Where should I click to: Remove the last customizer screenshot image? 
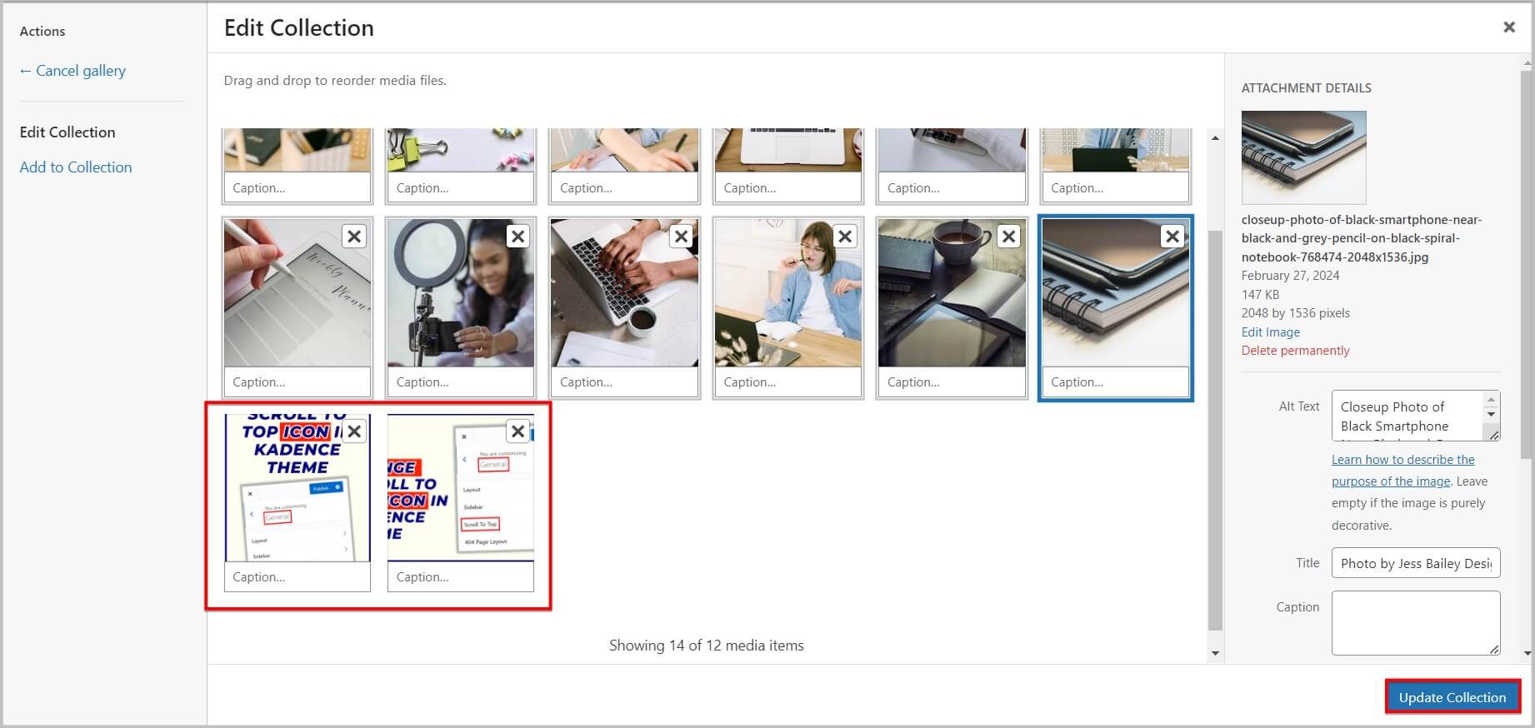pos(517,431)
